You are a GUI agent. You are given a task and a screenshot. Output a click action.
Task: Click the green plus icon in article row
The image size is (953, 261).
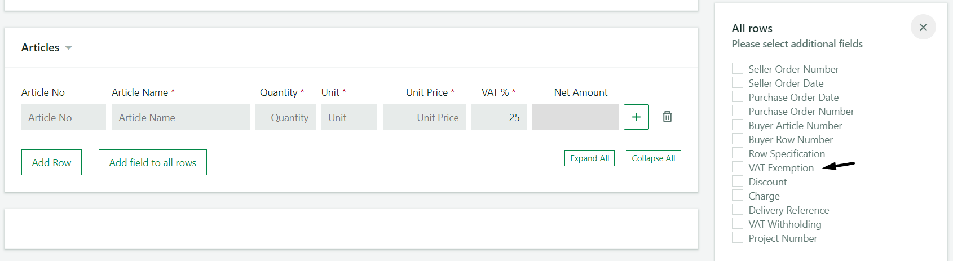click(x=636, y=117)
